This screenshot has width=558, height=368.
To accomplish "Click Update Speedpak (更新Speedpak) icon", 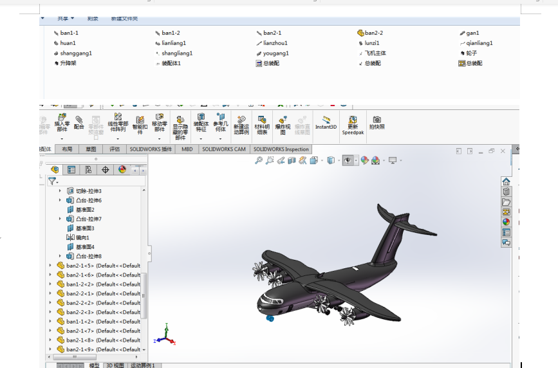I will (353, 125).
